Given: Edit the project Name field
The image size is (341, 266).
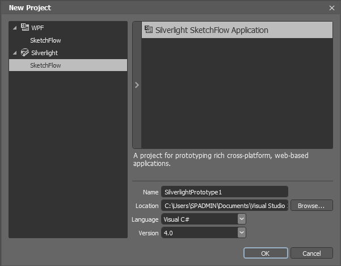Looking at the screenshot, I should click(x=225, y=192).
